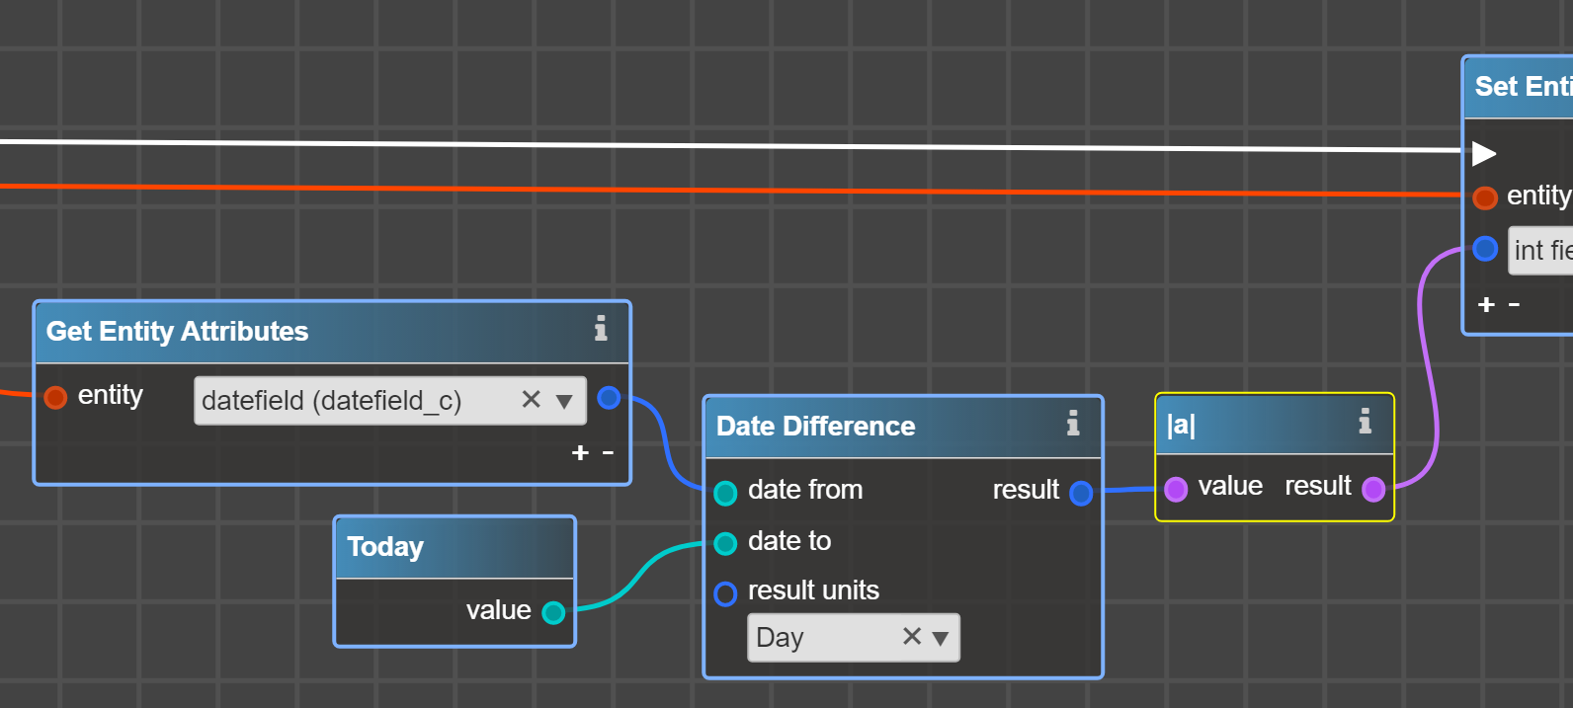Viewport: 1573px width, 708px height.
Task: Add attribute row in Get Entity Attributes
Action: (580, 452)
